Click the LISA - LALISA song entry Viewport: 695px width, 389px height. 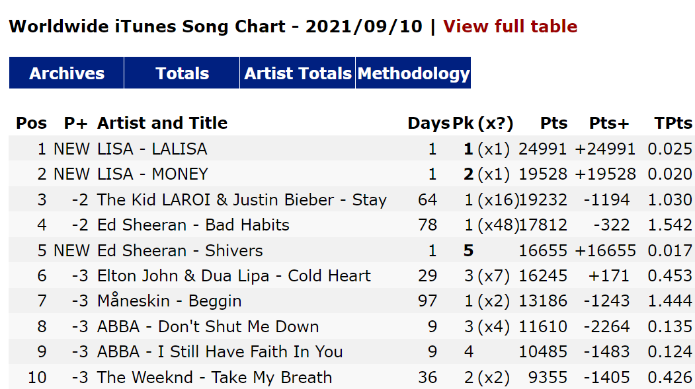[152, 149]
